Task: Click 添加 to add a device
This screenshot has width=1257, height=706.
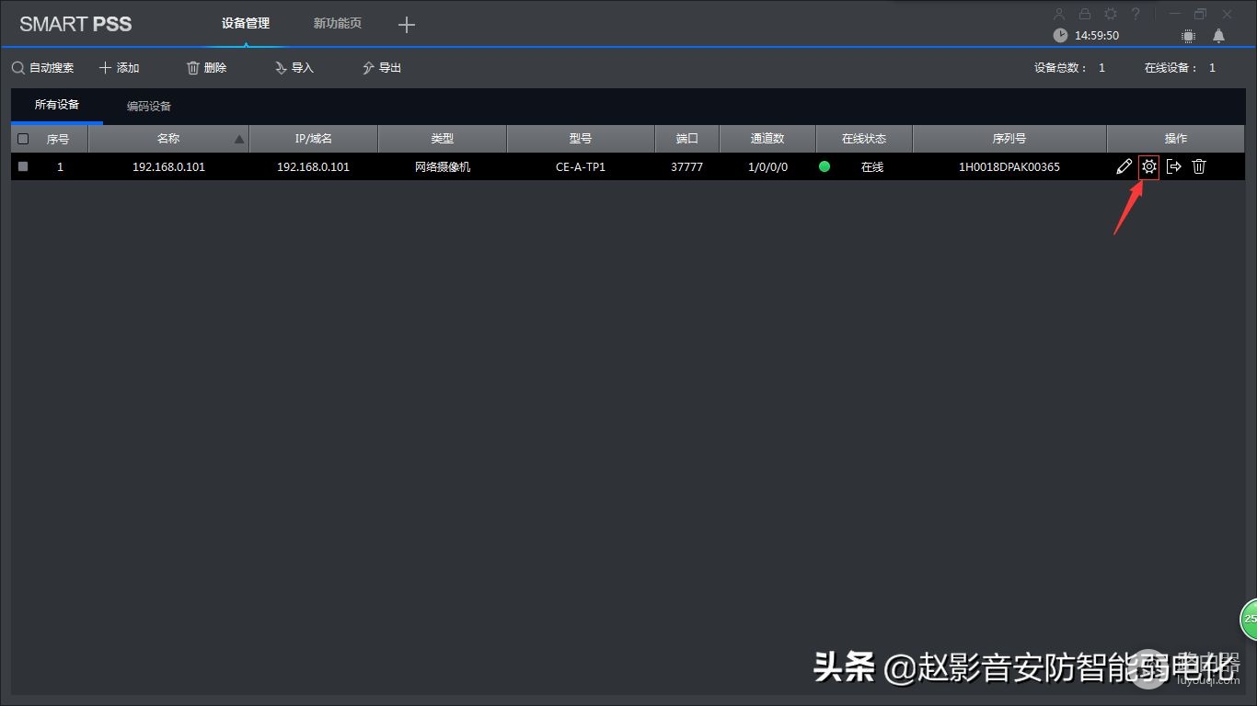Action: coord(119,68)
